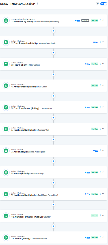Expand the Webhook trigger step chevron

pos(103,20)
